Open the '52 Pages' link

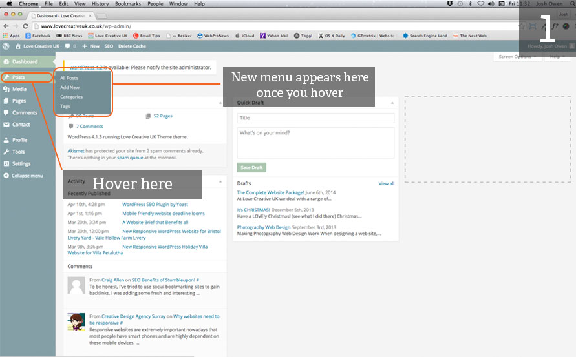(163, 116)
